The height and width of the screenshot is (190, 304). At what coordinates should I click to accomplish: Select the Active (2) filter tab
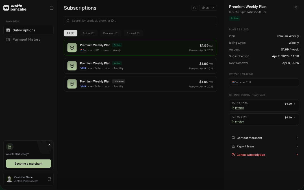coord(89,33)
